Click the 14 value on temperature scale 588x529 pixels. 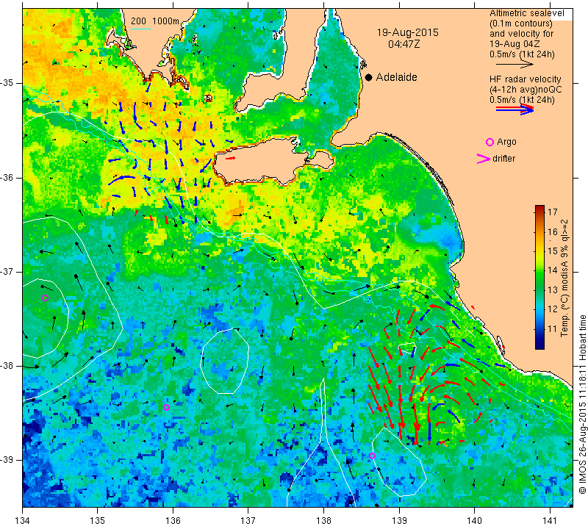[x=553, y=270]
